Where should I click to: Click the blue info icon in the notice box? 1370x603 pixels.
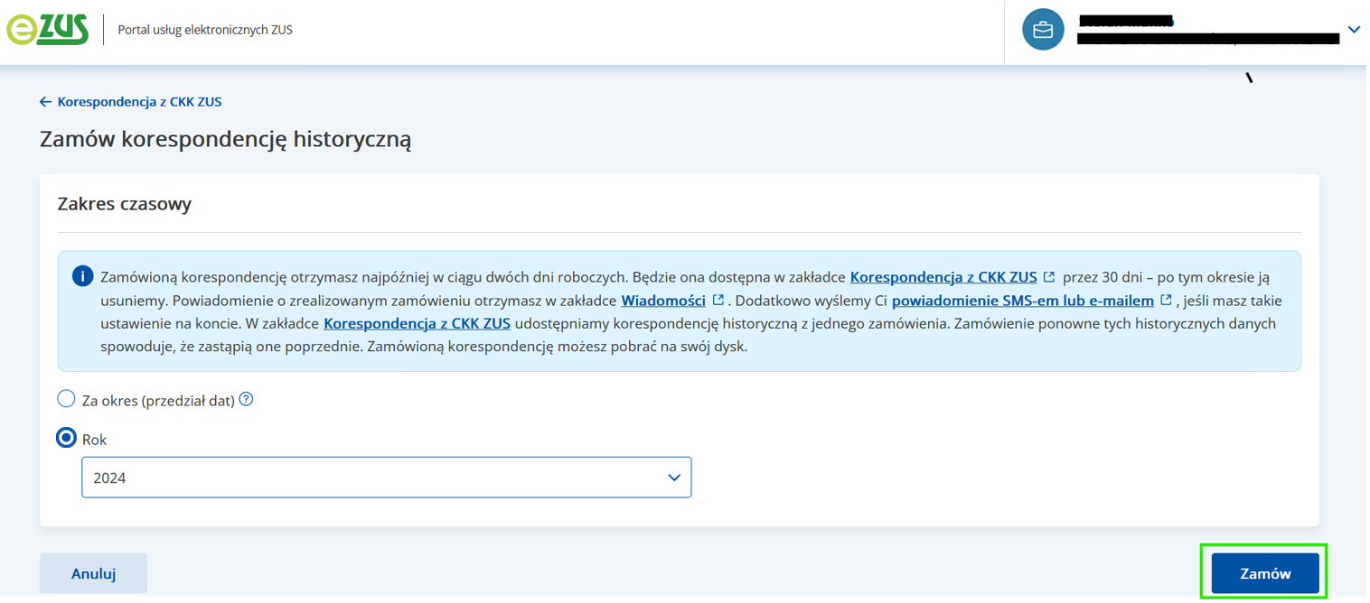82,276
